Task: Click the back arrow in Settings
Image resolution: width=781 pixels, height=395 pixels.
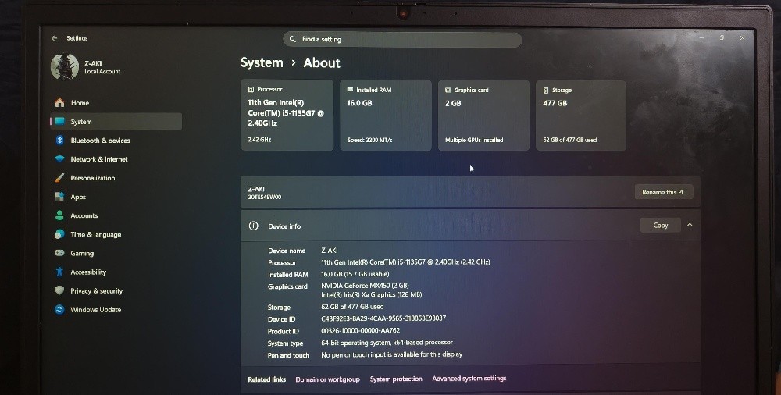Action: point(55,38)
